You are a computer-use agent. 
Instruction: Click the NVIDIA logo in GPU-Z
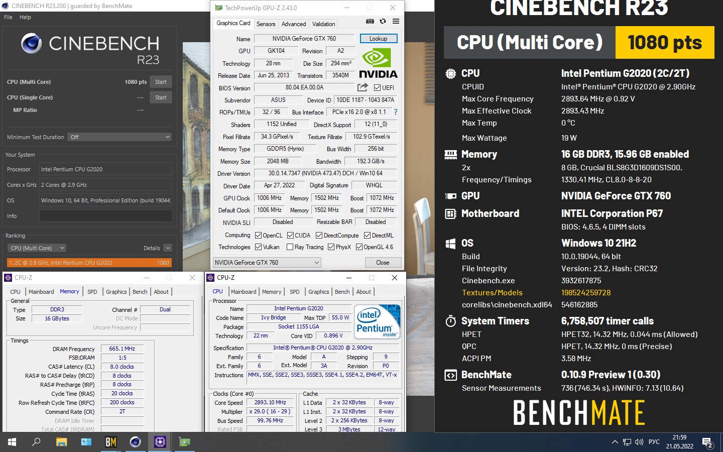(379, 64)
